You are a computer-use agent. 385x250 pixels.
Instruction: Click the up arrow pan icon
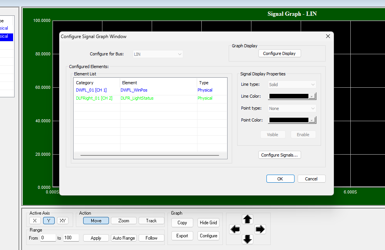pos(248,219)
